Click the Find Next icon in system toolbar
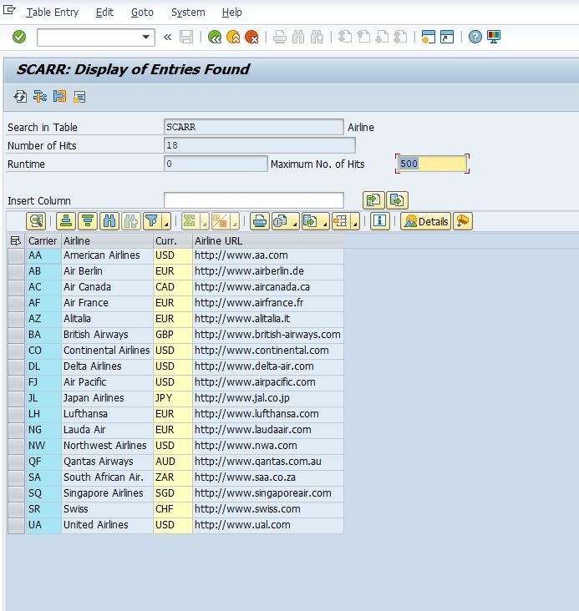The width and height of the screenshot is (579, 611). 317,38
